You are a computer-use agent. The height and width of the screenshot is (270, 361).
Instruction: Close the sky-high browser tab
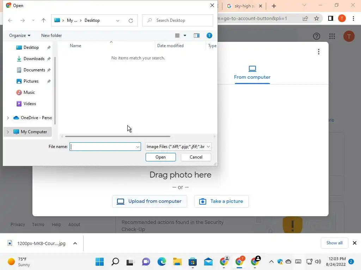tap(261, 6)
